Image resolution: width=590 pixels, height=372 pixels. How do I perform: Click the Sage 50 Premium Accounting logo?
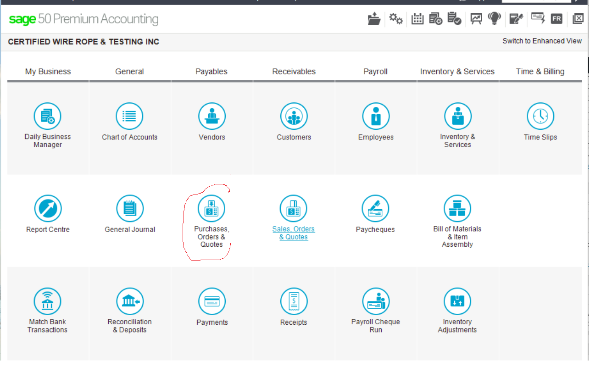83,19
